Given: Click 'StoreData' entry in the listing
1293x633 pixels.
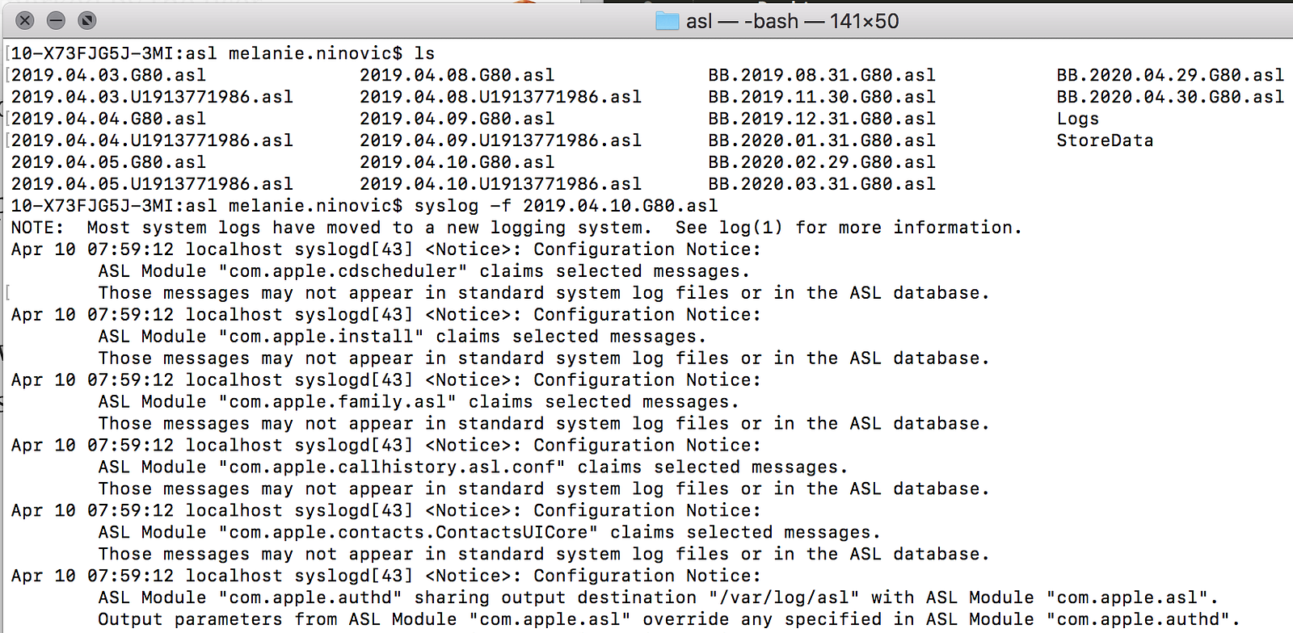Looking at the screenshot, I should 1104,140.
